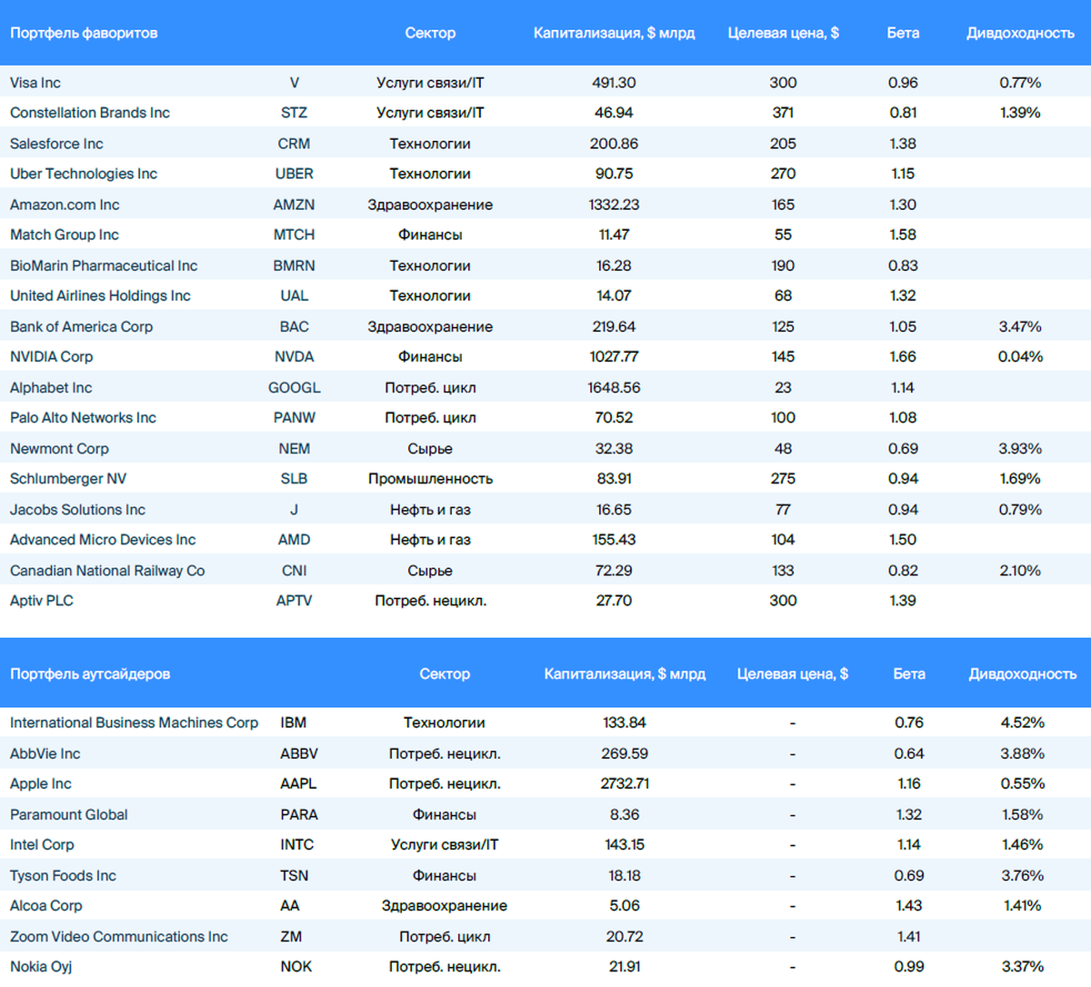Select the 'Constellation Brands Inc' row name

click(90, 113)
